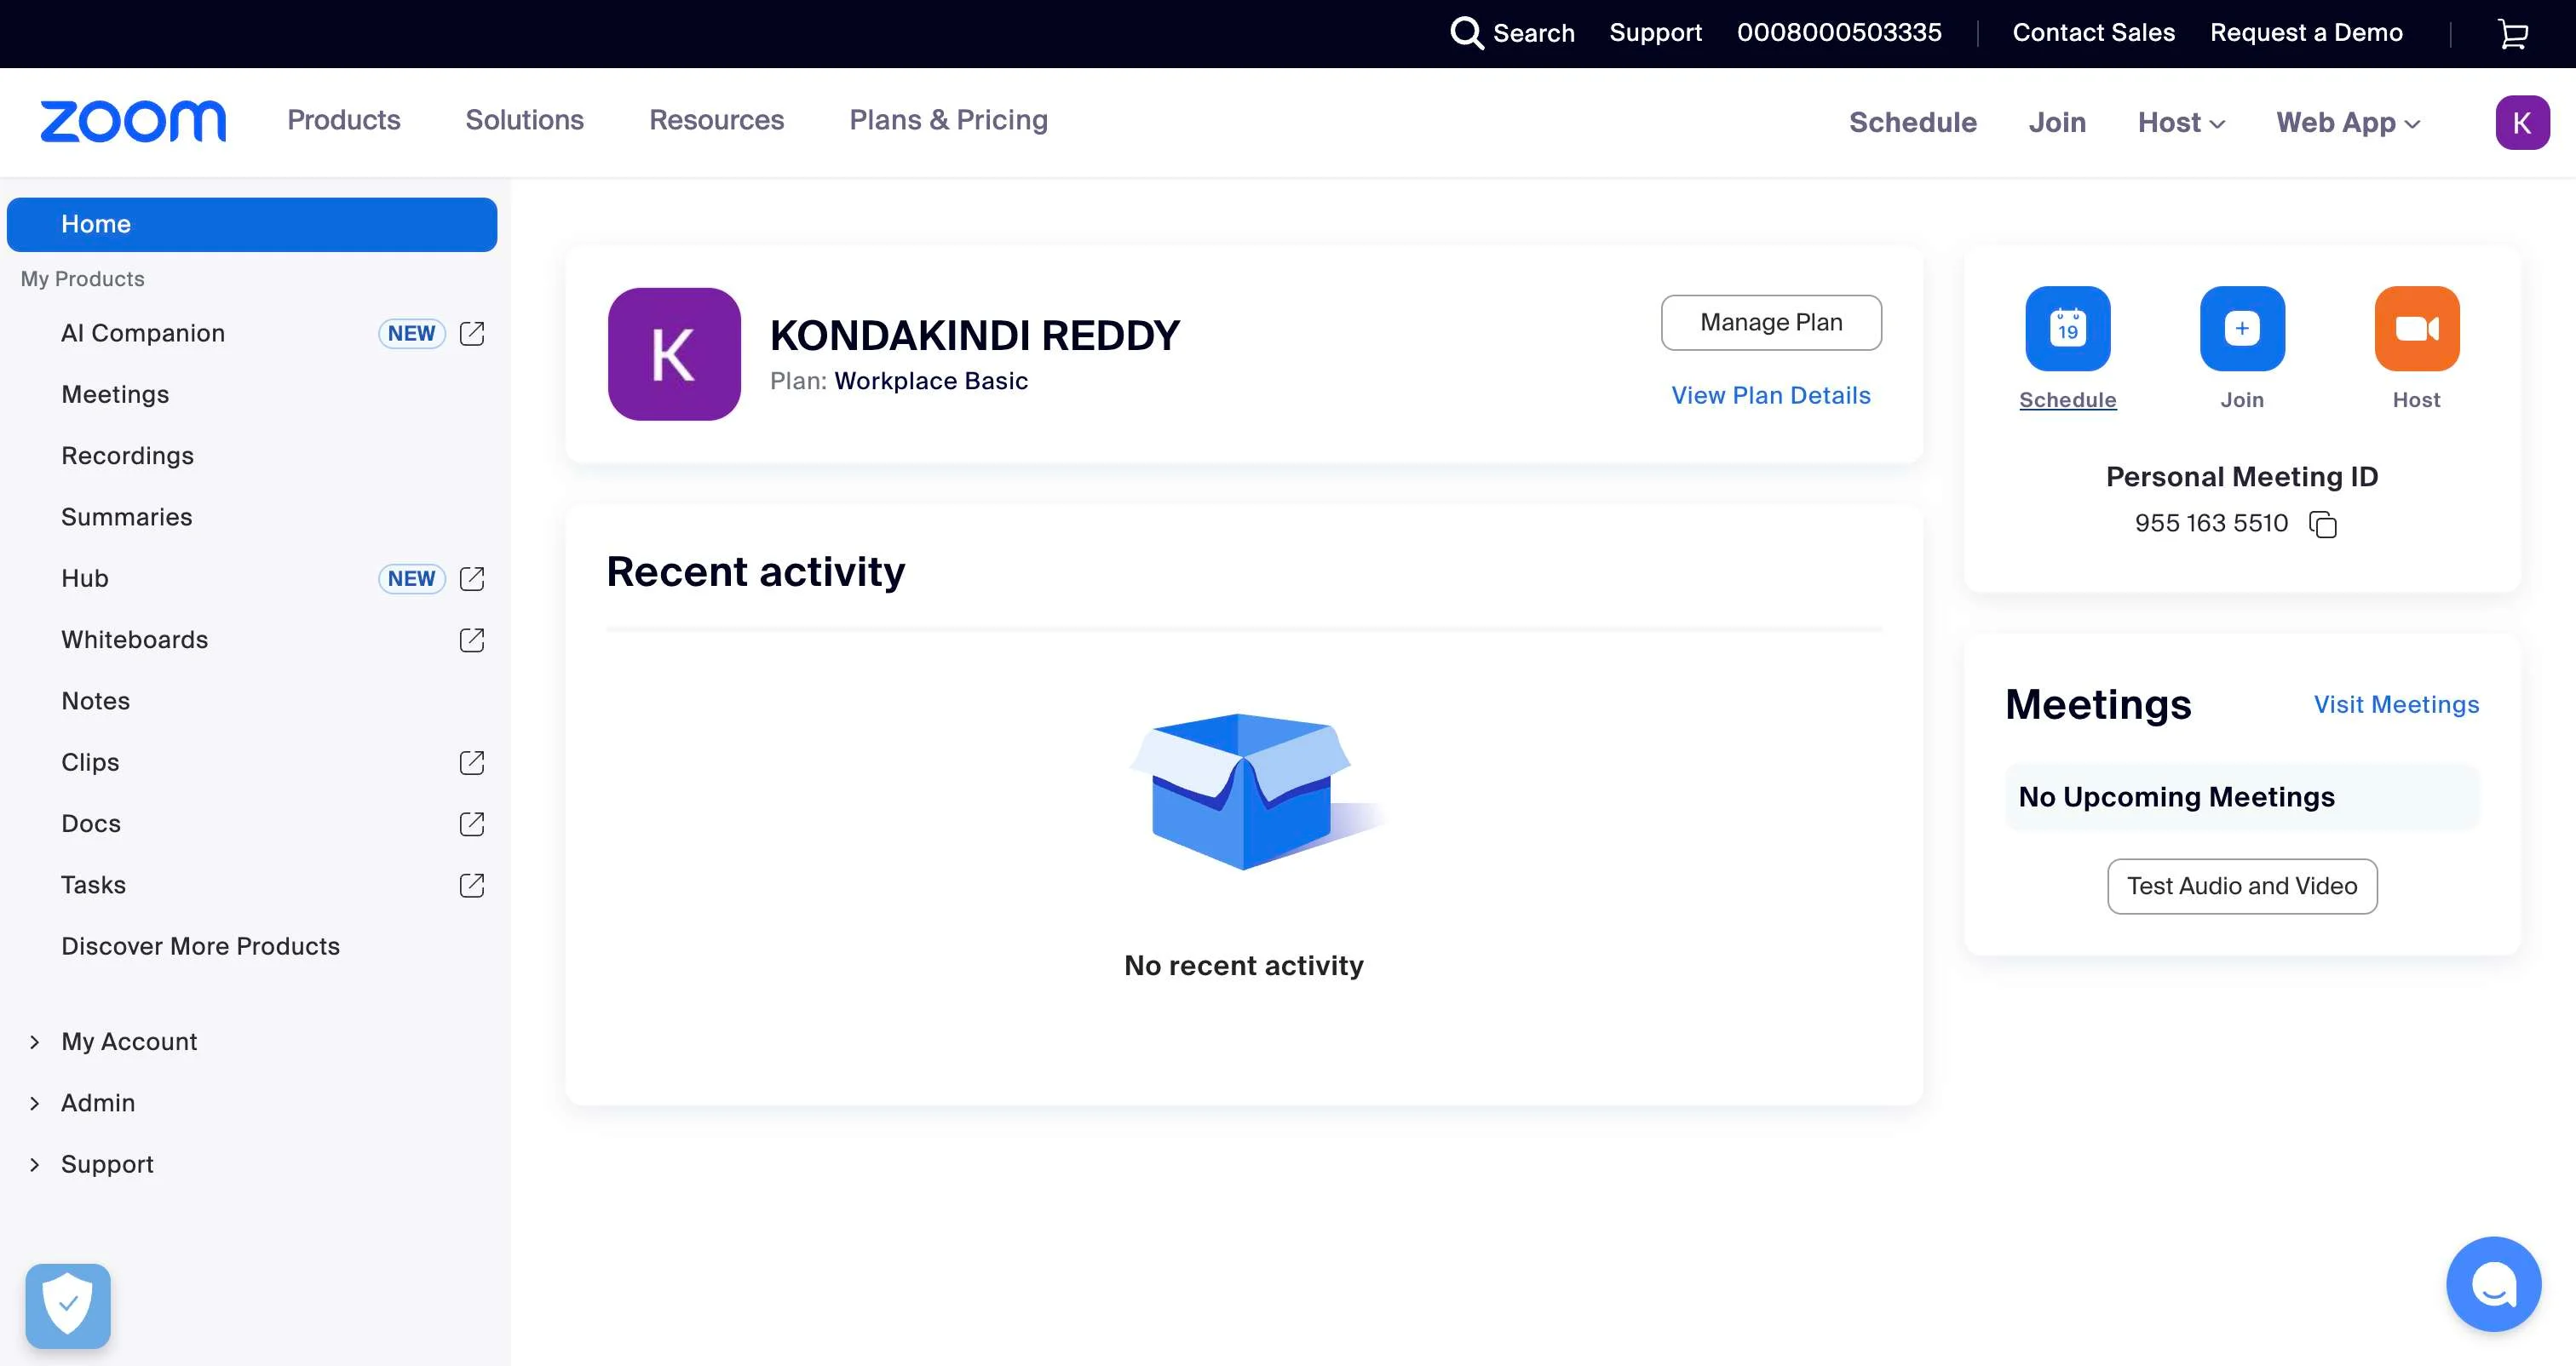Screen dimensions: 2576x1366
Task: Expand the Host dropdown in header
Action: click(x=2180, y=122)
